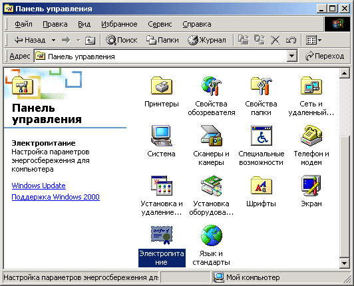
Task: Expand the address bar dropdown arrow
Action: point(291,56)
